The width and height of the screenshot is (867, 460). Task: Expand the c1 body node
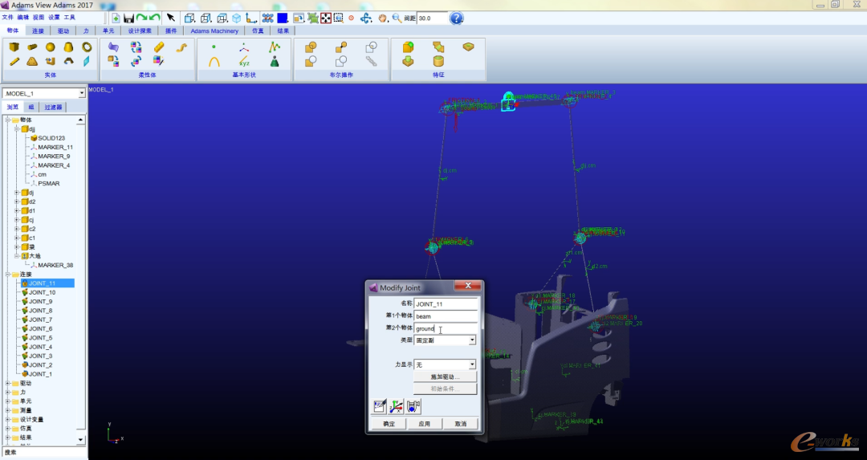(x=17, y=238)
